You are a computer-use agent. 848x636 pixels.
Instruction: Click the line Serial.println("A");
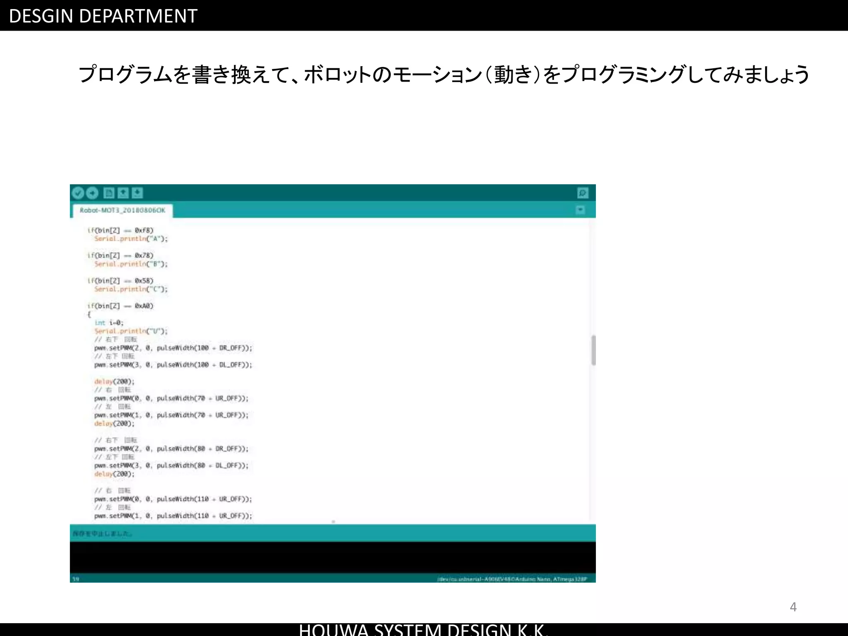(131, 239)
